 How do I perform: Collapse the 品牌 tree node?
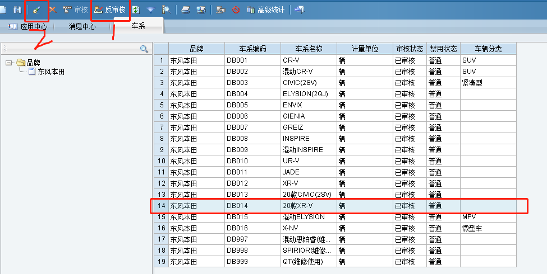click(x=8, y=63)
